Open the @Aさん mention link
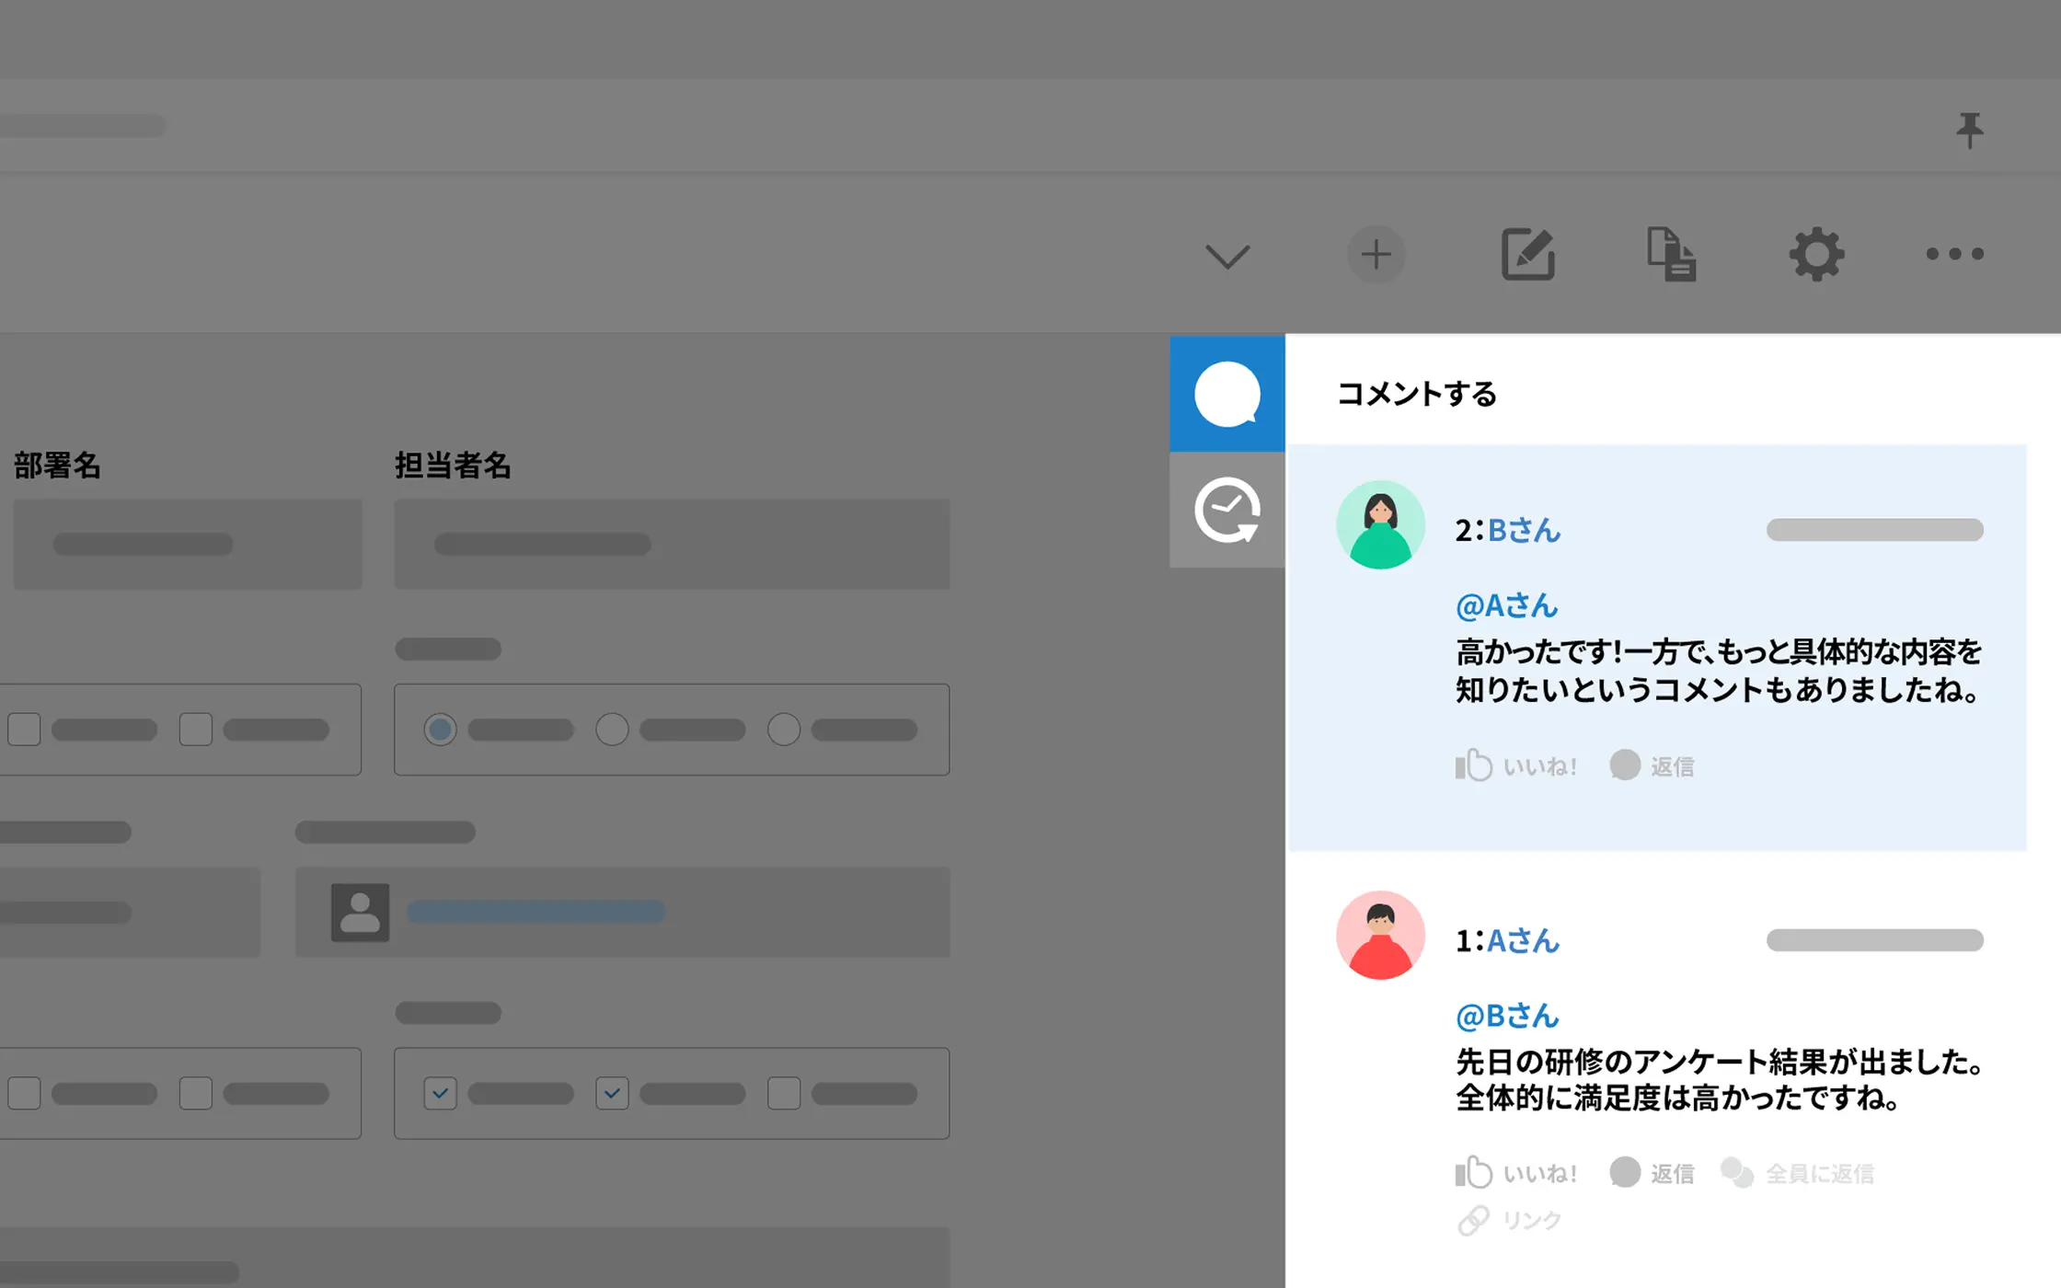 1506,605
